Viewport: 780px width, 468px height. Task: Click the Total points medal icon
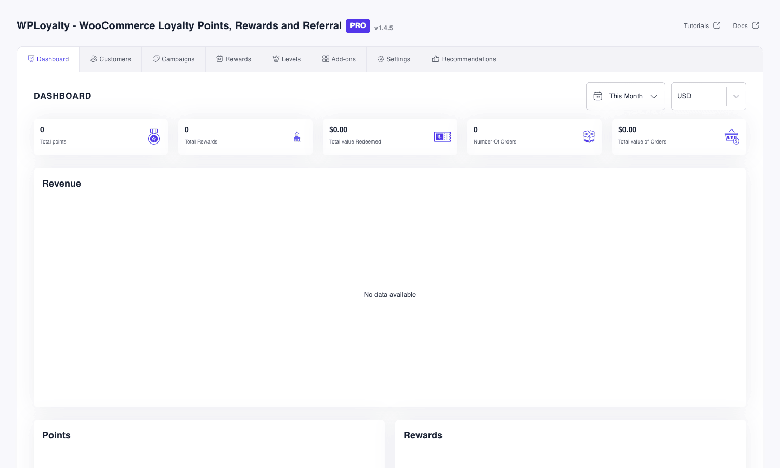coord(154,137)
